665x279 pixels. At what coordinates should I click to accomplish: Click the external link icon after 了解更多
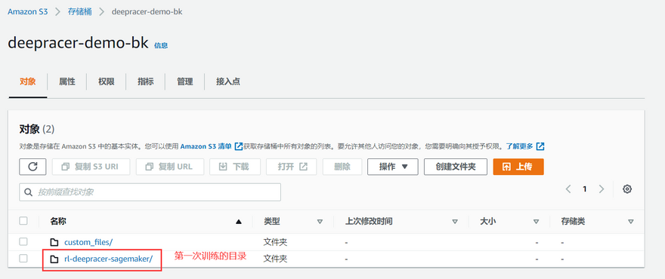[540, 146]
